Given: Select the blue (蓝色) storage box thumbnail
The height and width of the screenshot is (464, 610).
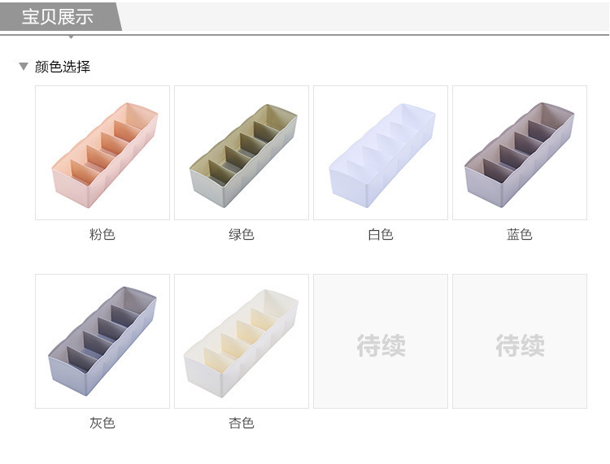Looking at the screenshot, I should (x=520, y=153).
